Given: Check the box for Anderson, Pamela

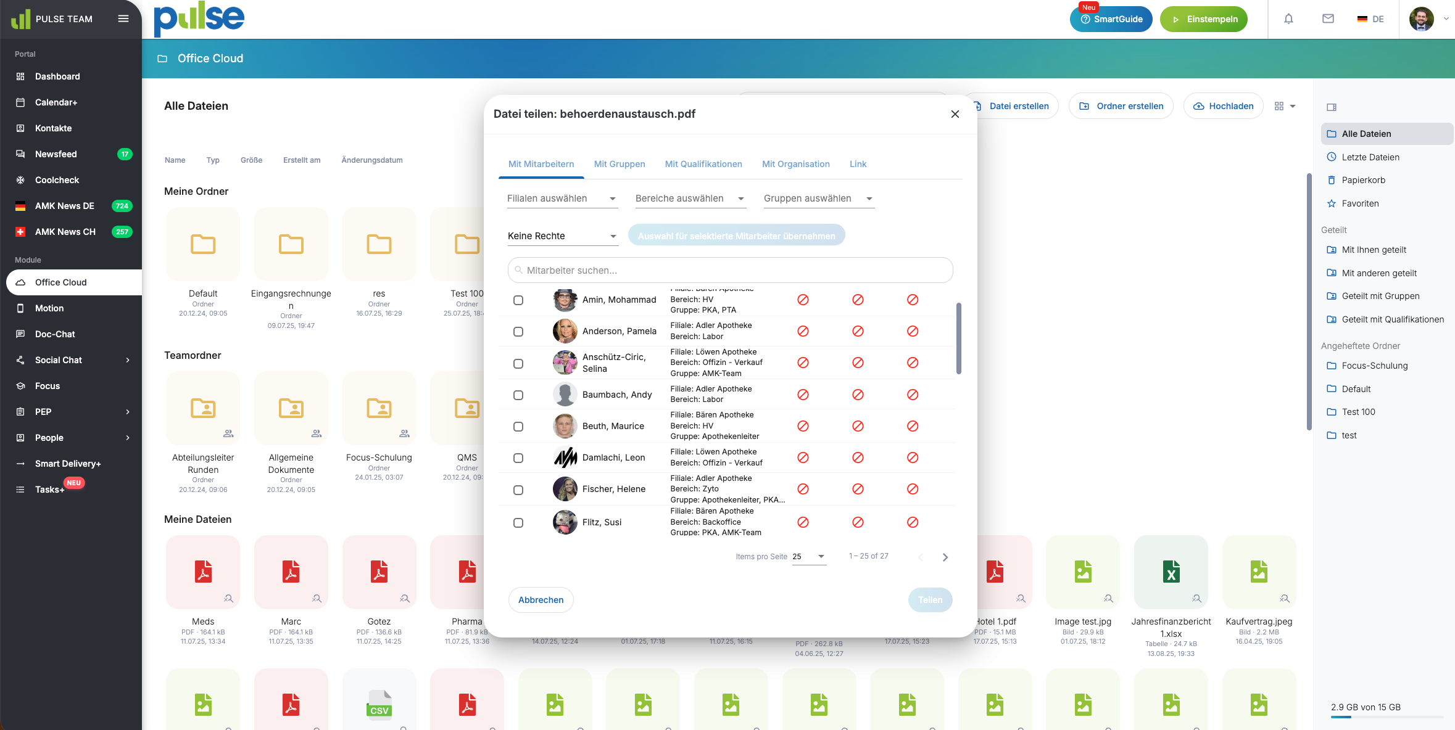Looking at the screenshot, I should 518,332.
